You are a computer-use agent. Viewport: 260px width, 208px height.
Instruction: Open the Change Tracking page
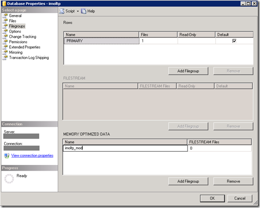[x=23, y=37]
